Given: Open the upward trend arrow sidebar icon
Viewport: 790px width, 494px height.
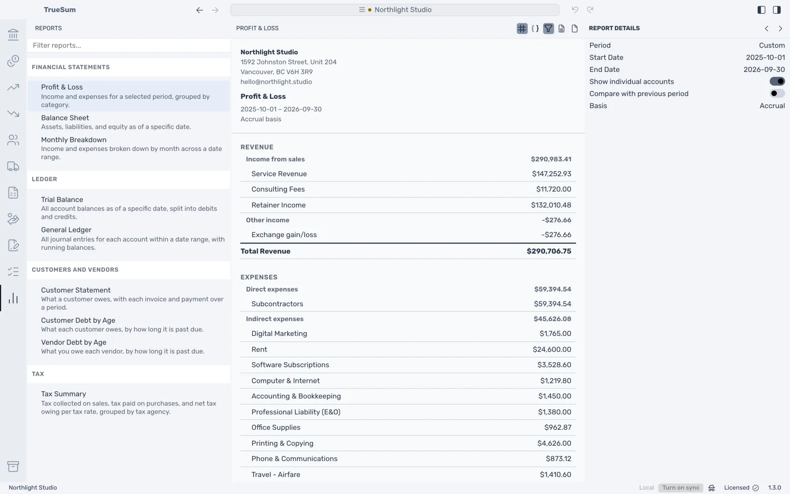Looking at the screenshot, I should [13, 87].
